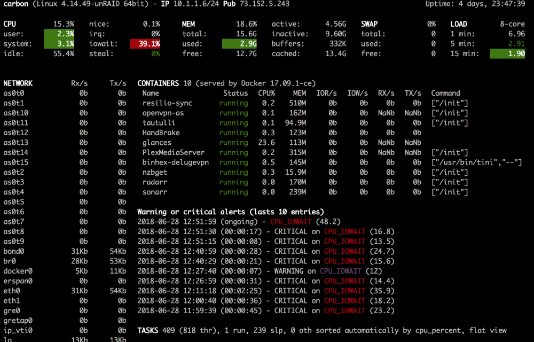The image size is (534, 342).
Task: Click the CPU% column header in containers
Action: click(x=266, y=94)
